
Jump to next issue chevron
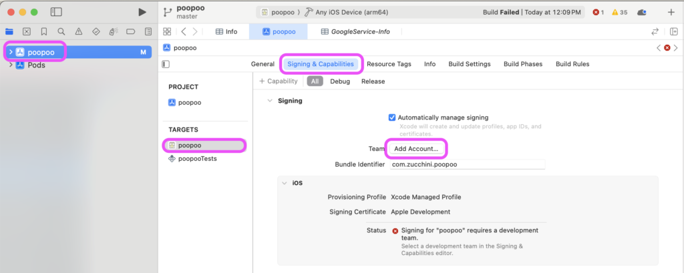(x=676, y=48)
